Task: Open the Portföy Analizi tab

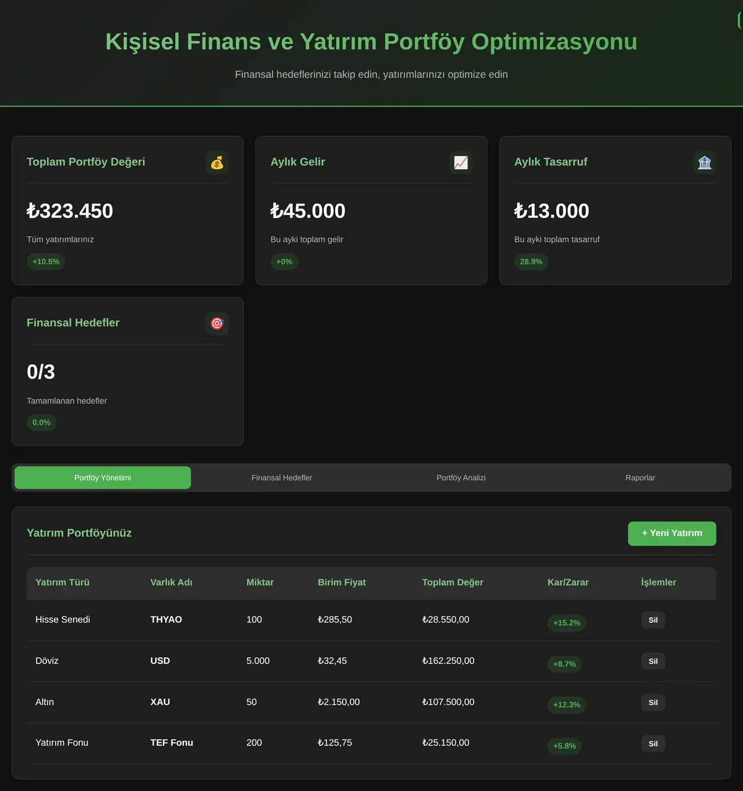Action: (461, 478)
